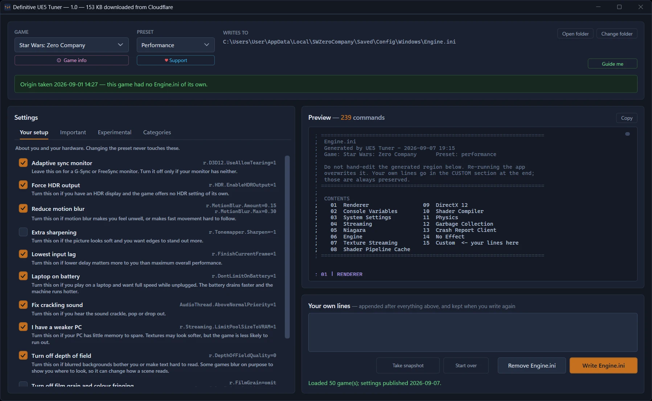Click the r.D3D12.UseAllowTearing=1 value
The width and height of the screenshot is (652, 401).
pyautogui.click(x=239, y=163)
